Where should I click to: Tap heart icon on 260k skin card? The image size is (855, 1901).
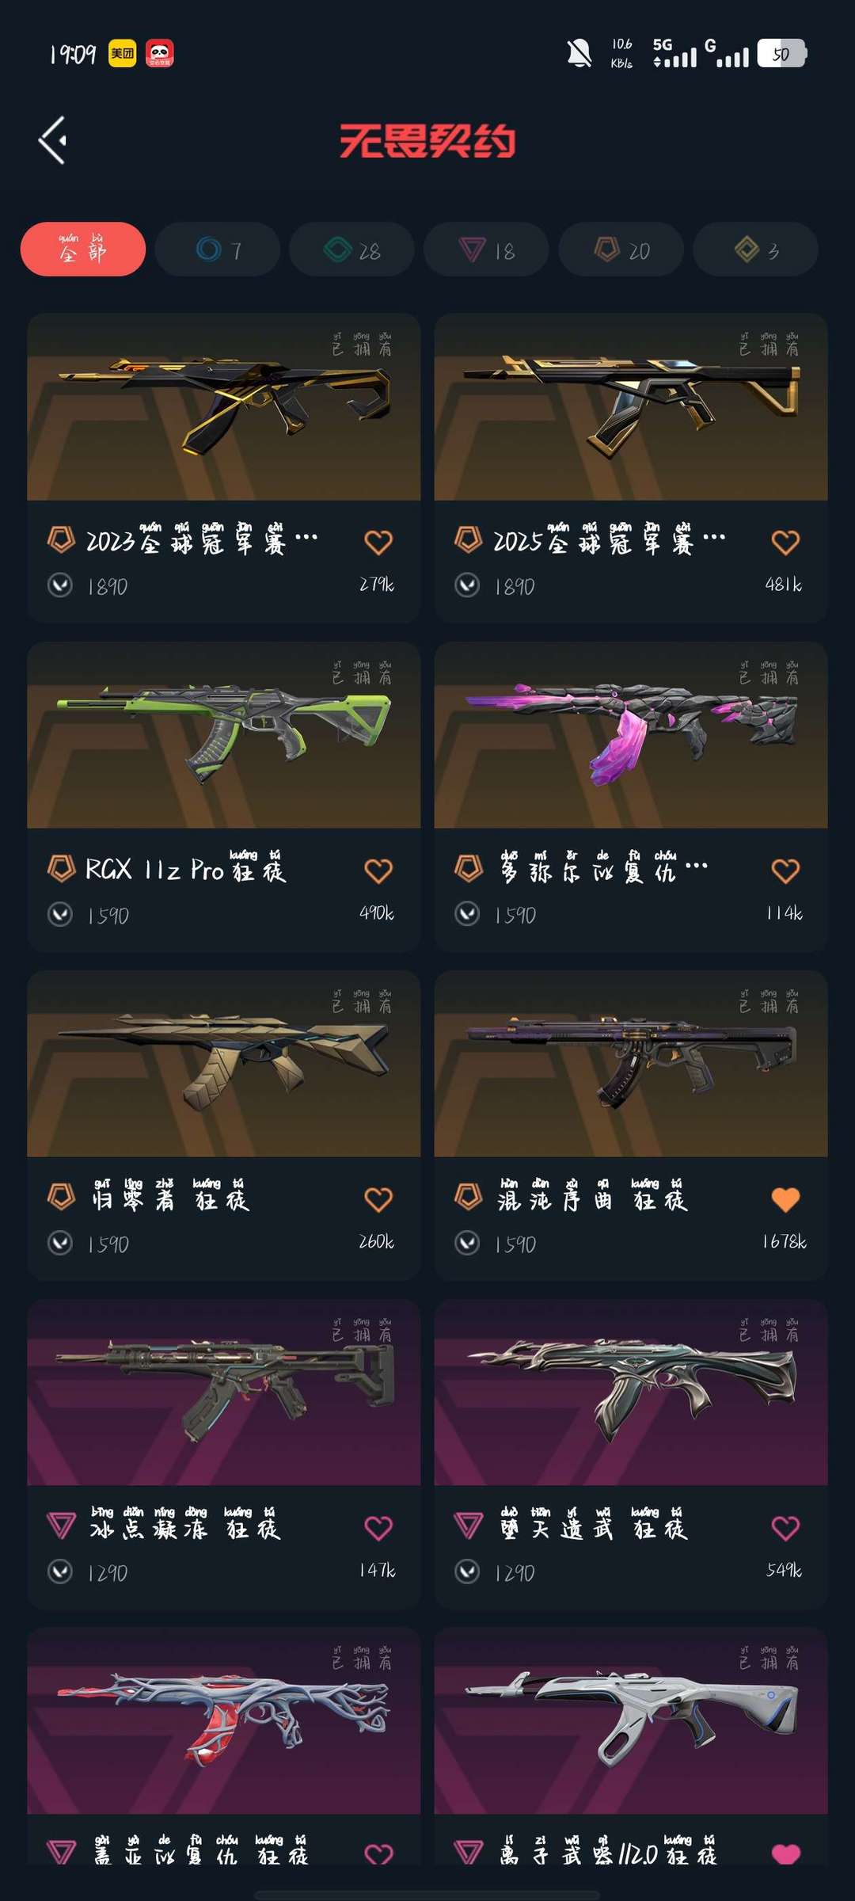coord(378,1199)
